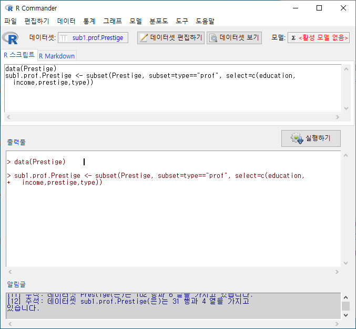
Task: Click messages pane scroll up arrow
Action: pos(346,297)
